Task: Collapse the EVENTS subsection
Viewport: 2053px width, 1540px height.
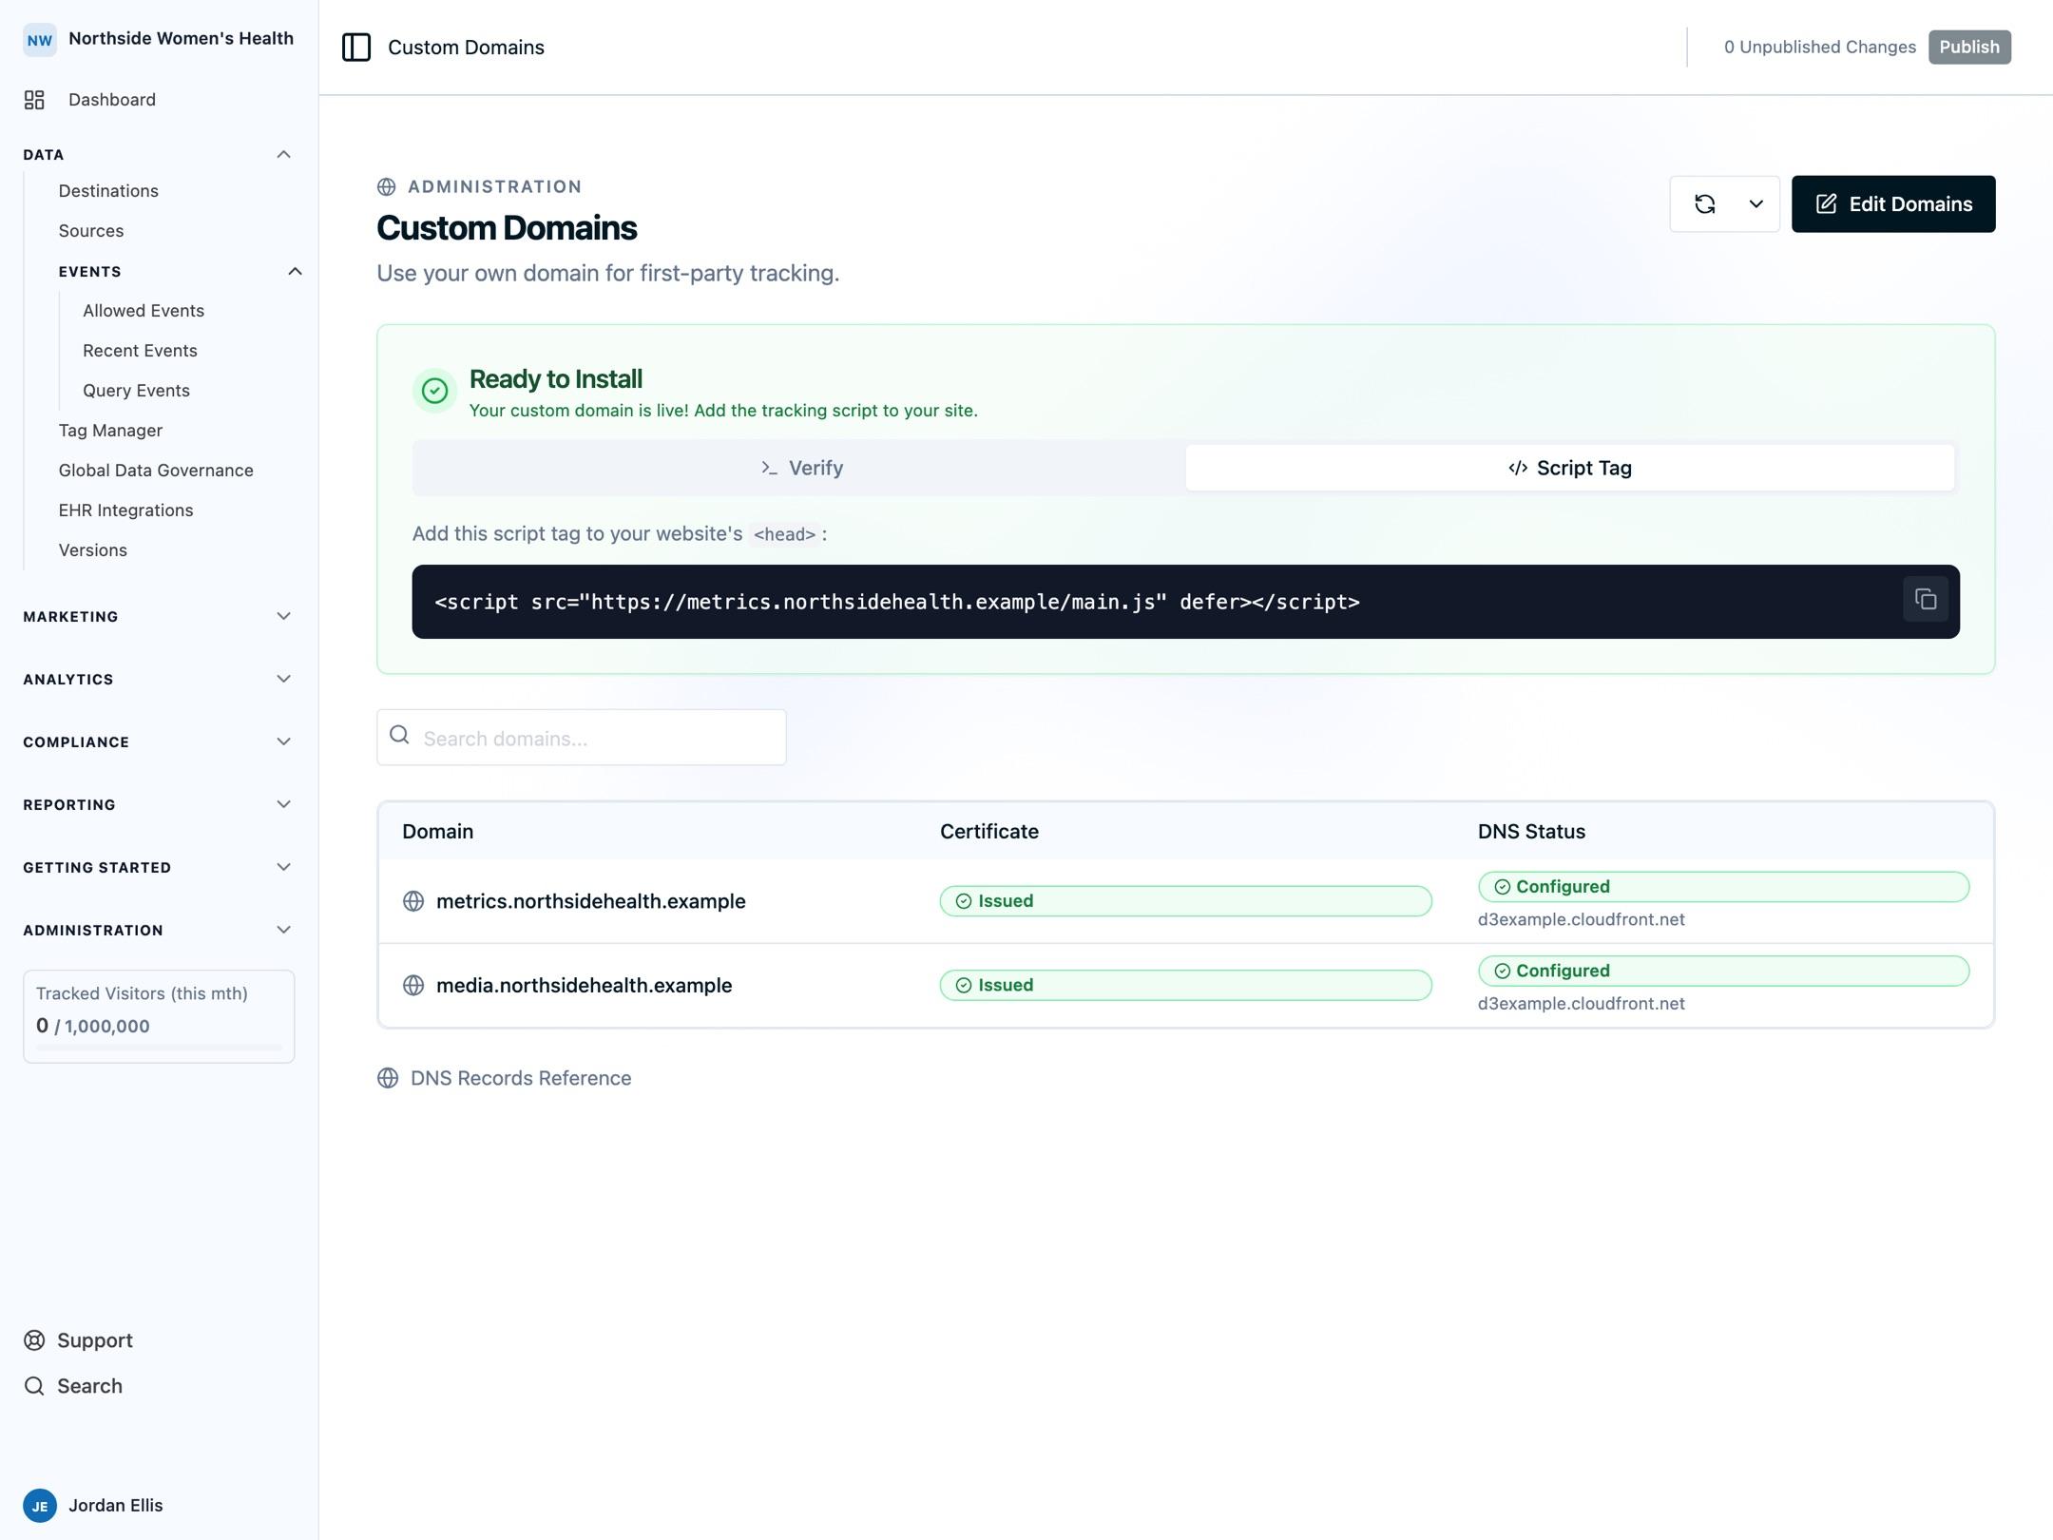Action: click(295, 271)
